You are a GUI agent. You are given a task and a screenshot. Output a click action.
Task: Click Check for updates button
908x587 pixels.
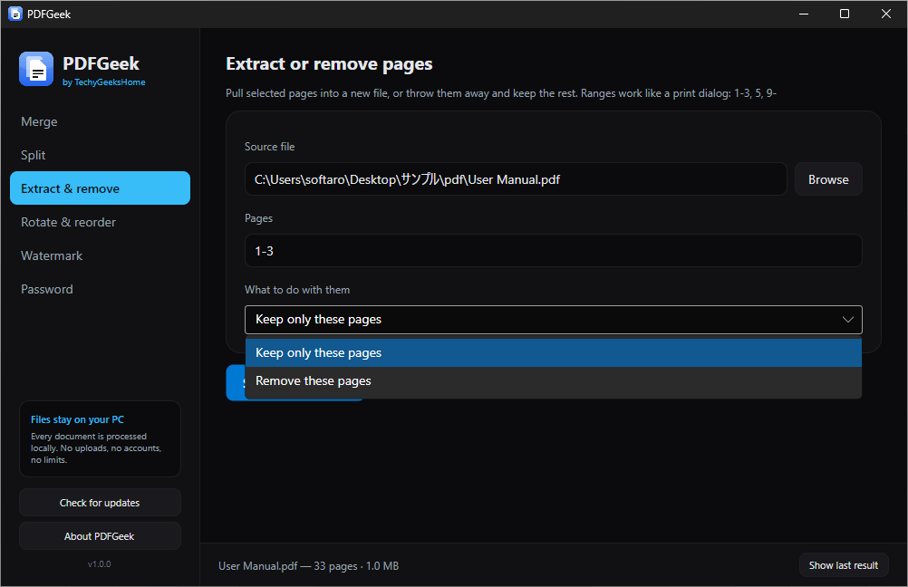tap(100, 503)
